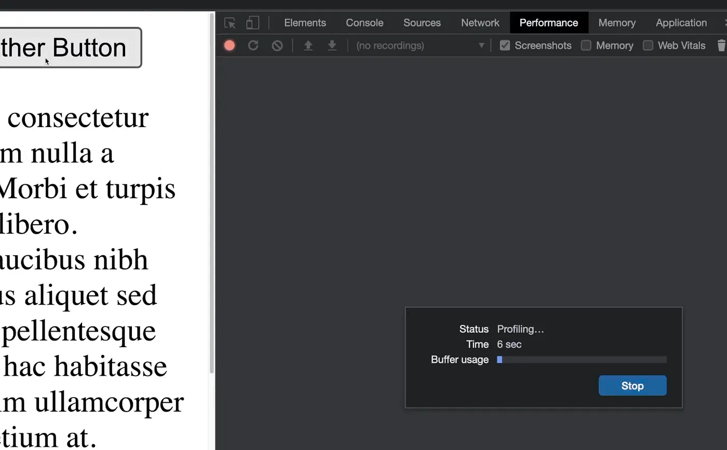727x450 pixels.
Task: Toggle the device toolbar icon
Action: point(252,23)
